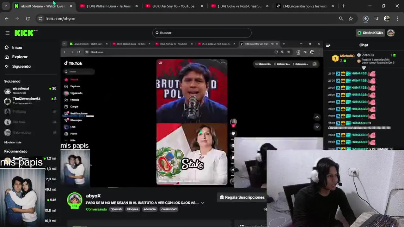The height and width of the screenshot is (227, 404).
Task: Open the Chrome downloads icon
Action: 365,19
